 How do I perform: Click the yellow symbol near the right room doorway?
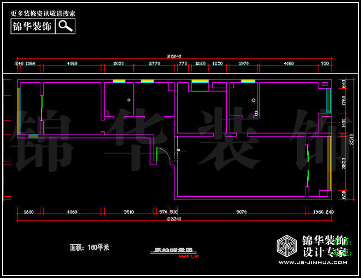pyautogui.click(x=256, y=113)
